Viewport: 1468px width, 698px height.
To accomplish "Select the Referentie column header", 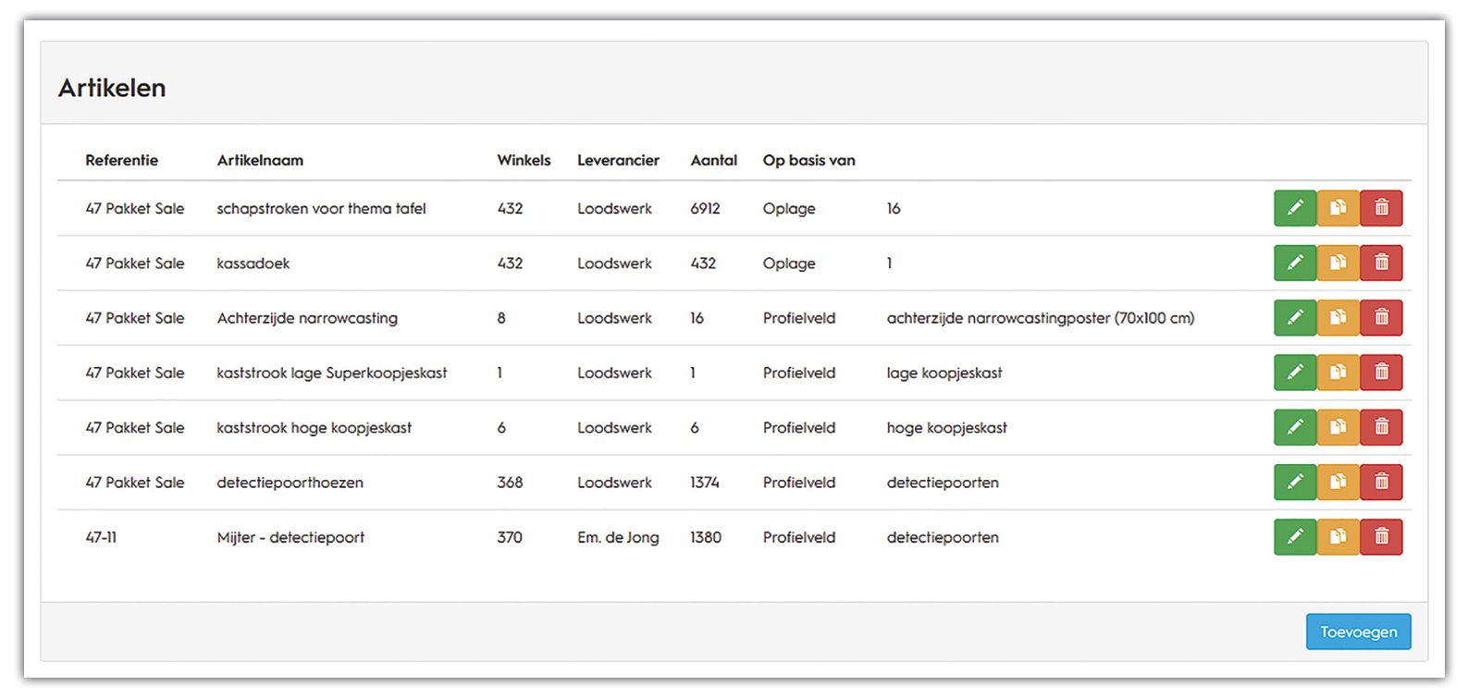I will 122,160.
